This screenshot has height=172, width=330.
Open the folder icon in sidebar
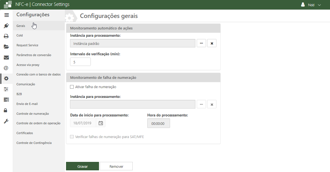pos(6,47)
